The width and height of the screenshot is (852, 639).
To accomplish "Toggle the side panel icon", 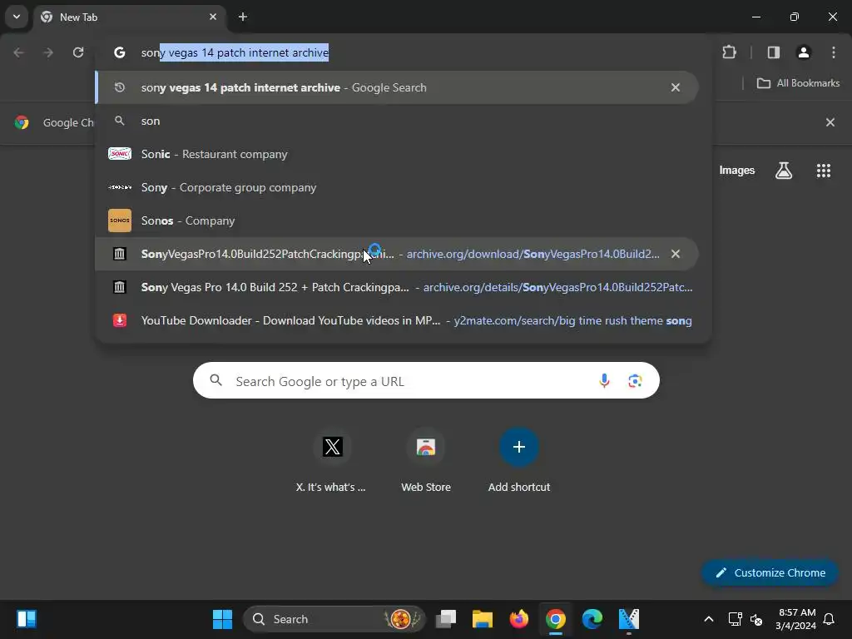I will [x=774, y=52].
